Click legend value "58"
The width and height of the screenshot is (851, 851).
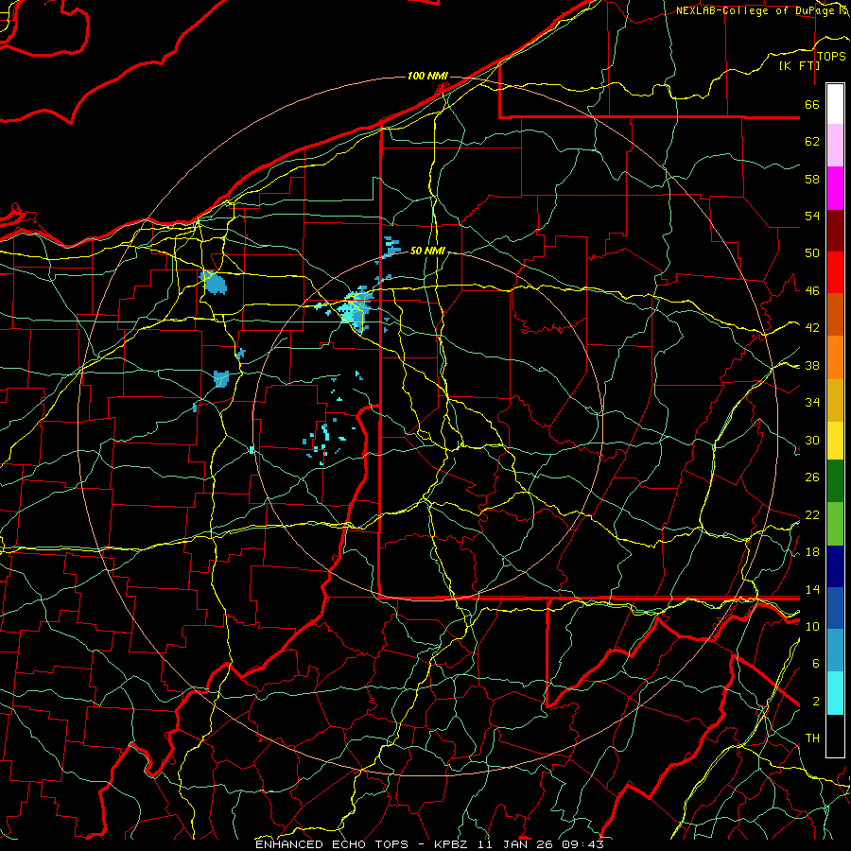pos(812,179)
